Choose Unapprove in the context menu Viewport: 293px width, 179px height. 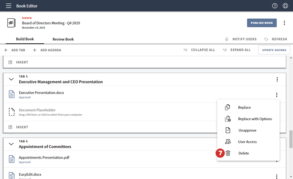click(247, 130)
